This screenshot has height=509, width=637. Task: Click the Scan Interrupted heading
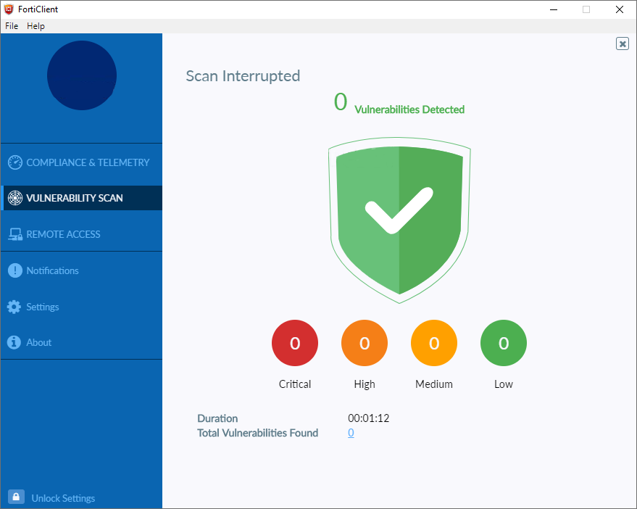tap(243, 75)
